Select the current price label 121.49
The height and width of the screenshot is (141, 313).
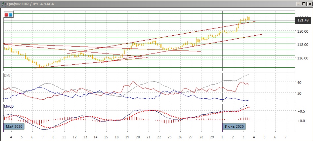click(303, 20)
